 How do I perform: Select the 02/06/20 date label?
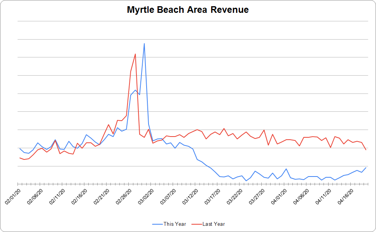click(35, 197)
